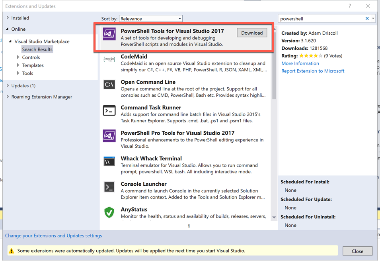Collapse the Online category
Viewport: 380px width, 263px height.
[x=7, y=29]
